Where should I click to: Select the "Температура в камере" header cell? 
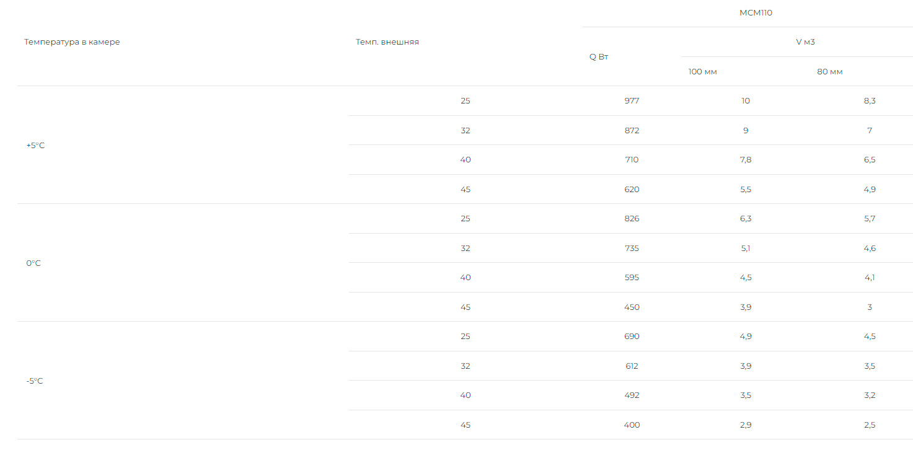pos(72,42)
